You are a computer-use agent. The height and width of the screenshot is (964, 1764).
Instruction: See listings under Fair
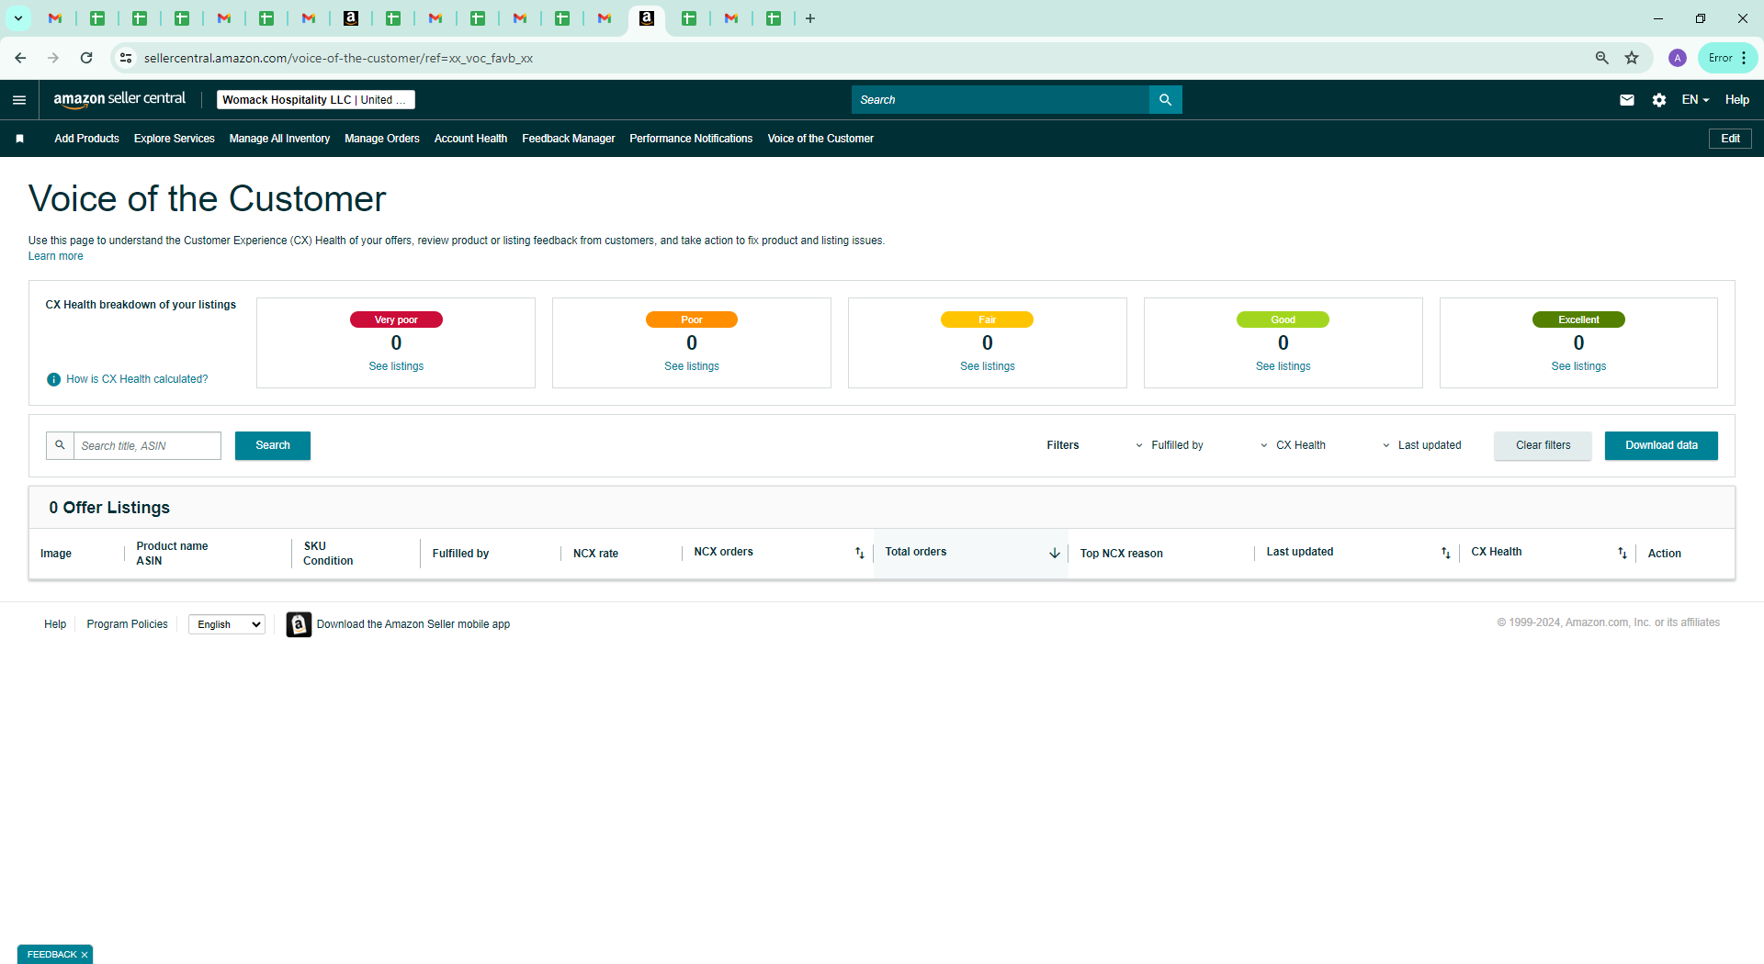pyautogui.click(x=988, y=366)
